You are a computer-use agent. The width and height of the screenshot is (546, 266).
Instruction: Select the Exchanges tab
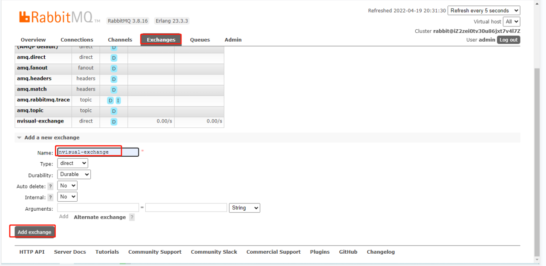click(161, 40)
